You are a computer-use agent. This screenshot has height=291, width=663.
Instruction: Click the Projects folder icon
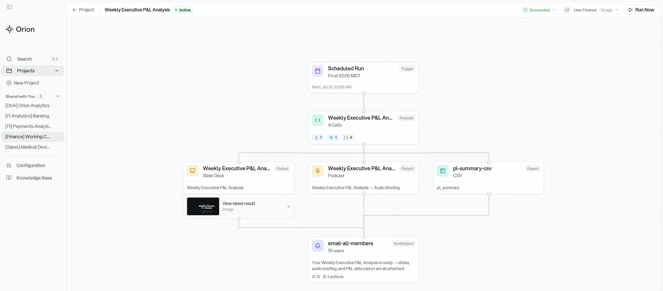coord(9,71)
